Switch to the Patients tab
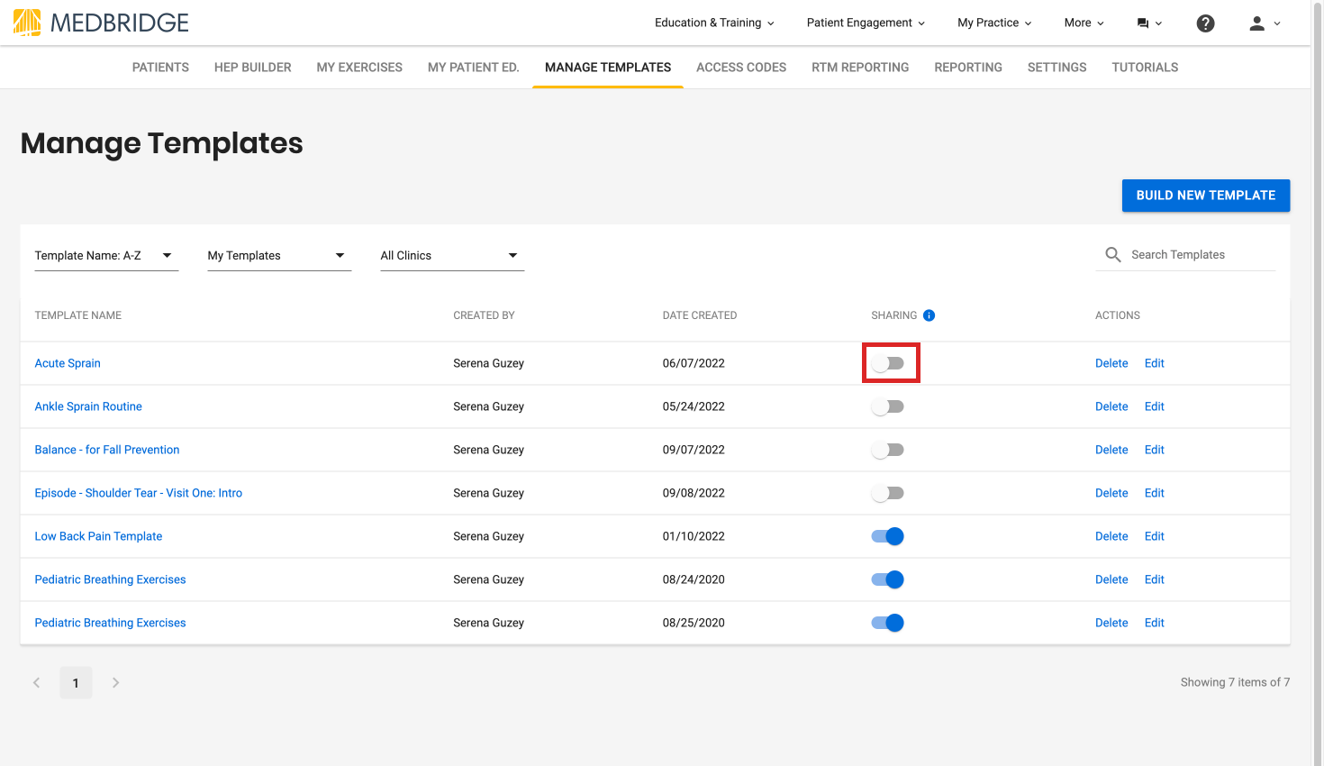This screenshot has width=1324, height=766. point(160,68)
